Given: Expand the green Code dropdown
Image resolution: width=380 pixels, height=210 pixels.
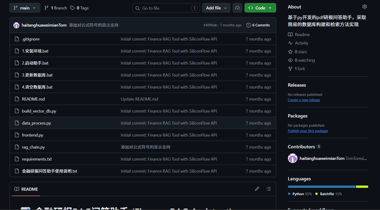Looking at the screenshot, I should click(x=260, y=8).
